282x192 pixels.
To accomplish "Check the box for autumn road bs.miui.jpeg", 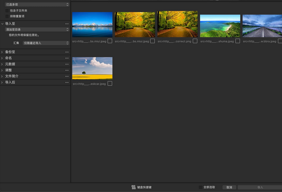I will [x=153, y=41].
